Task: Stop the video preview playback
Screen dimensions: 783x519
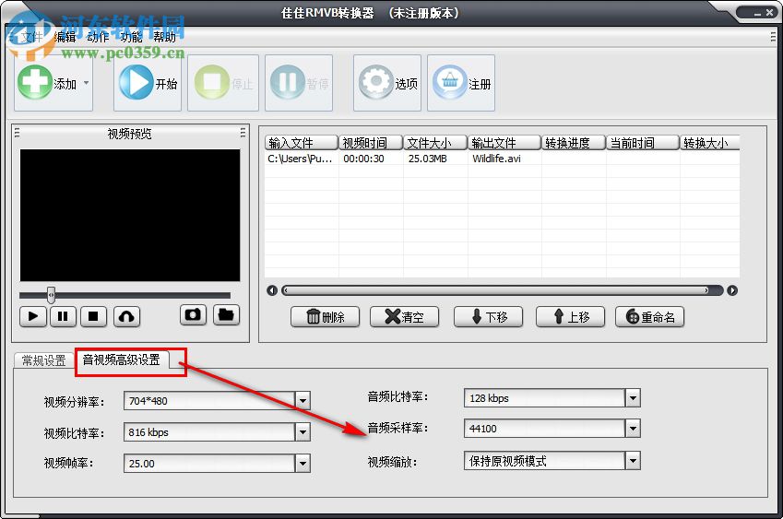Action: tap(93, 316)
